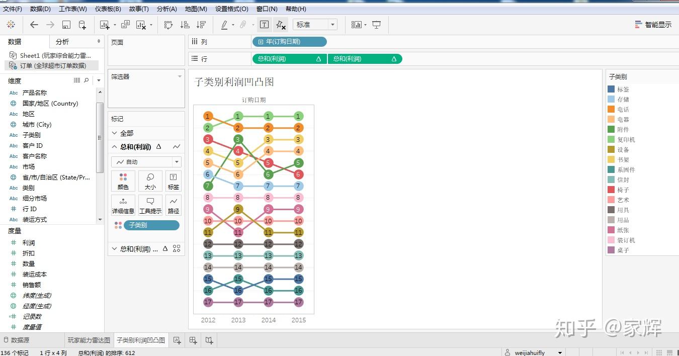This screenshot has height=356, width=679.
Task: Swap rows and columns icon
Action: (168, 25)
